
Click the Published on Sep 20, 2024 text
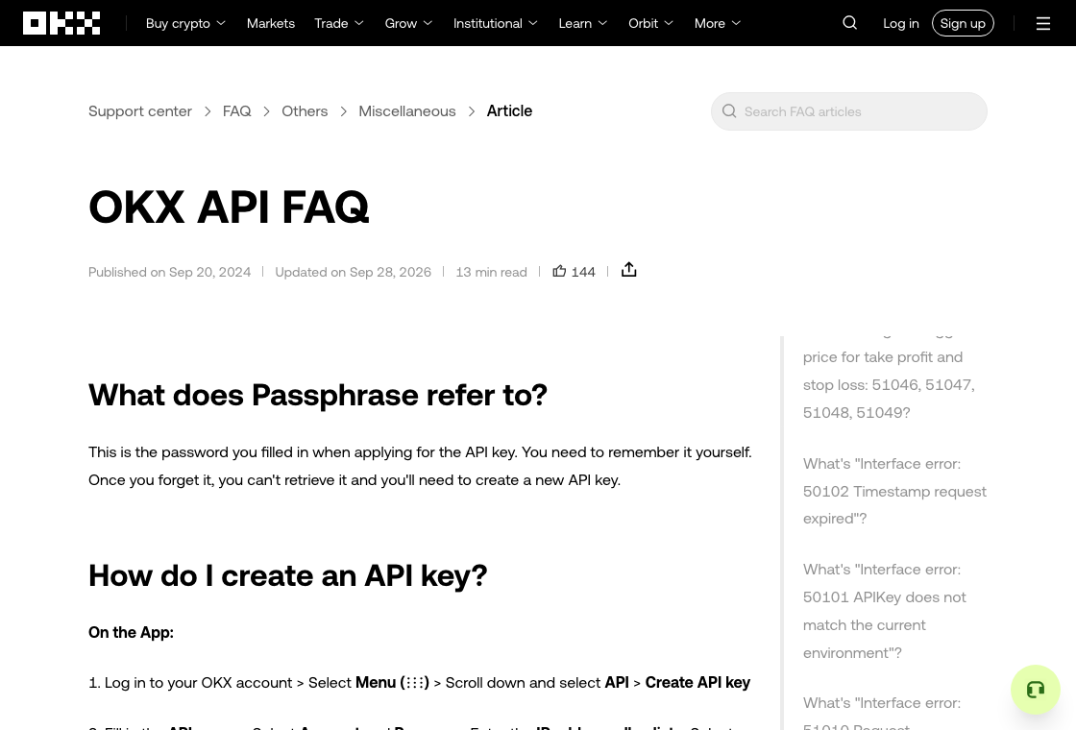point(169,272)
